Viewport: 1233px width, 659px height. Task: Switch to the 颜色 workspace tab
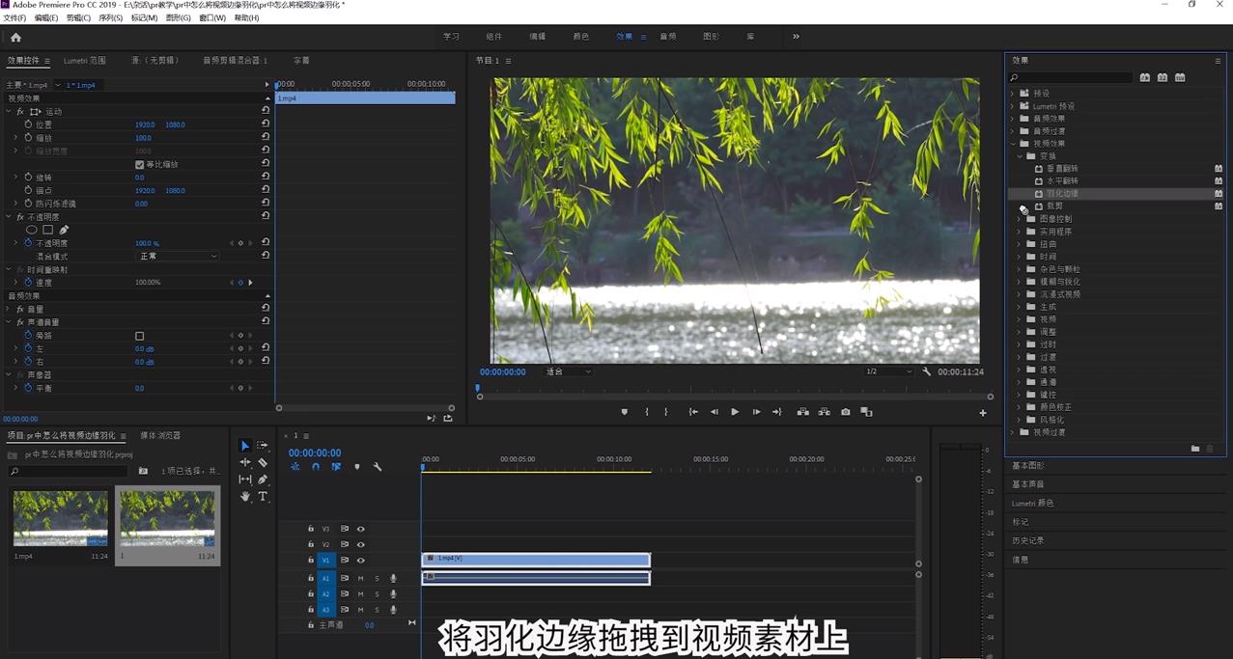click(580, 37)
